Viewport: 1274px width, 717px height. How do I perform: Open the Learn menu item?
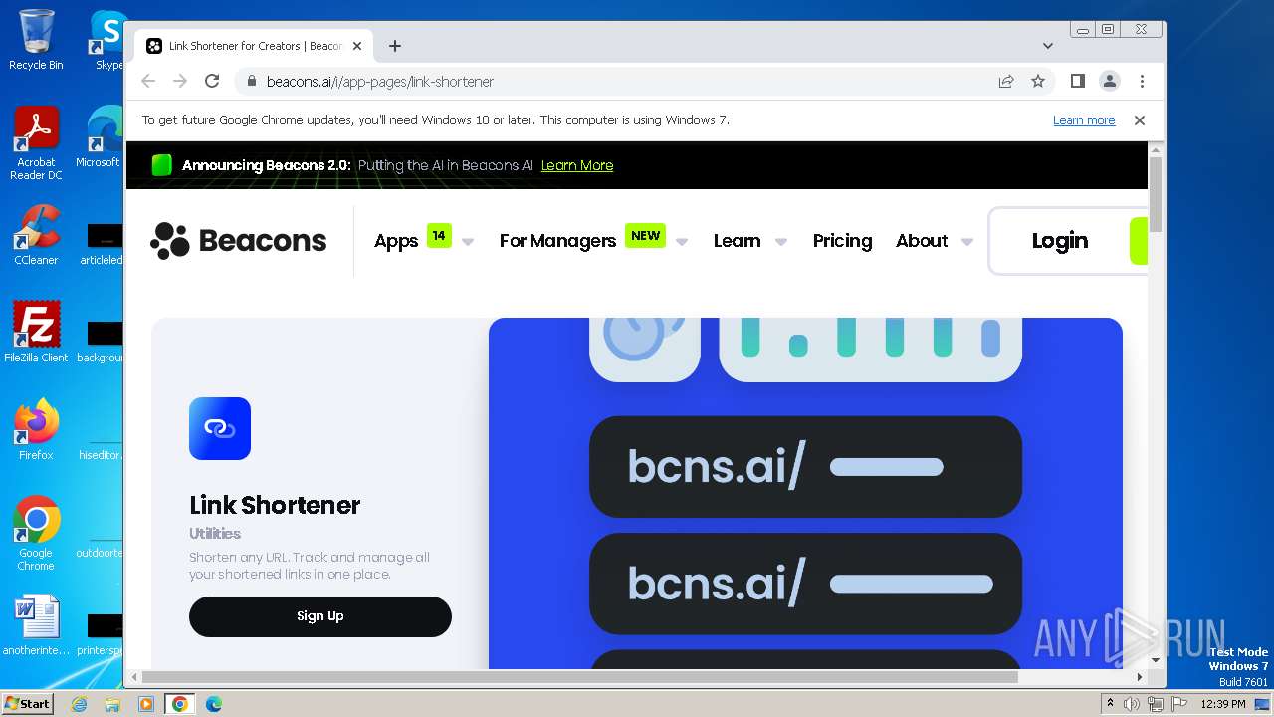pyautogui.click(x=737, y=241)
